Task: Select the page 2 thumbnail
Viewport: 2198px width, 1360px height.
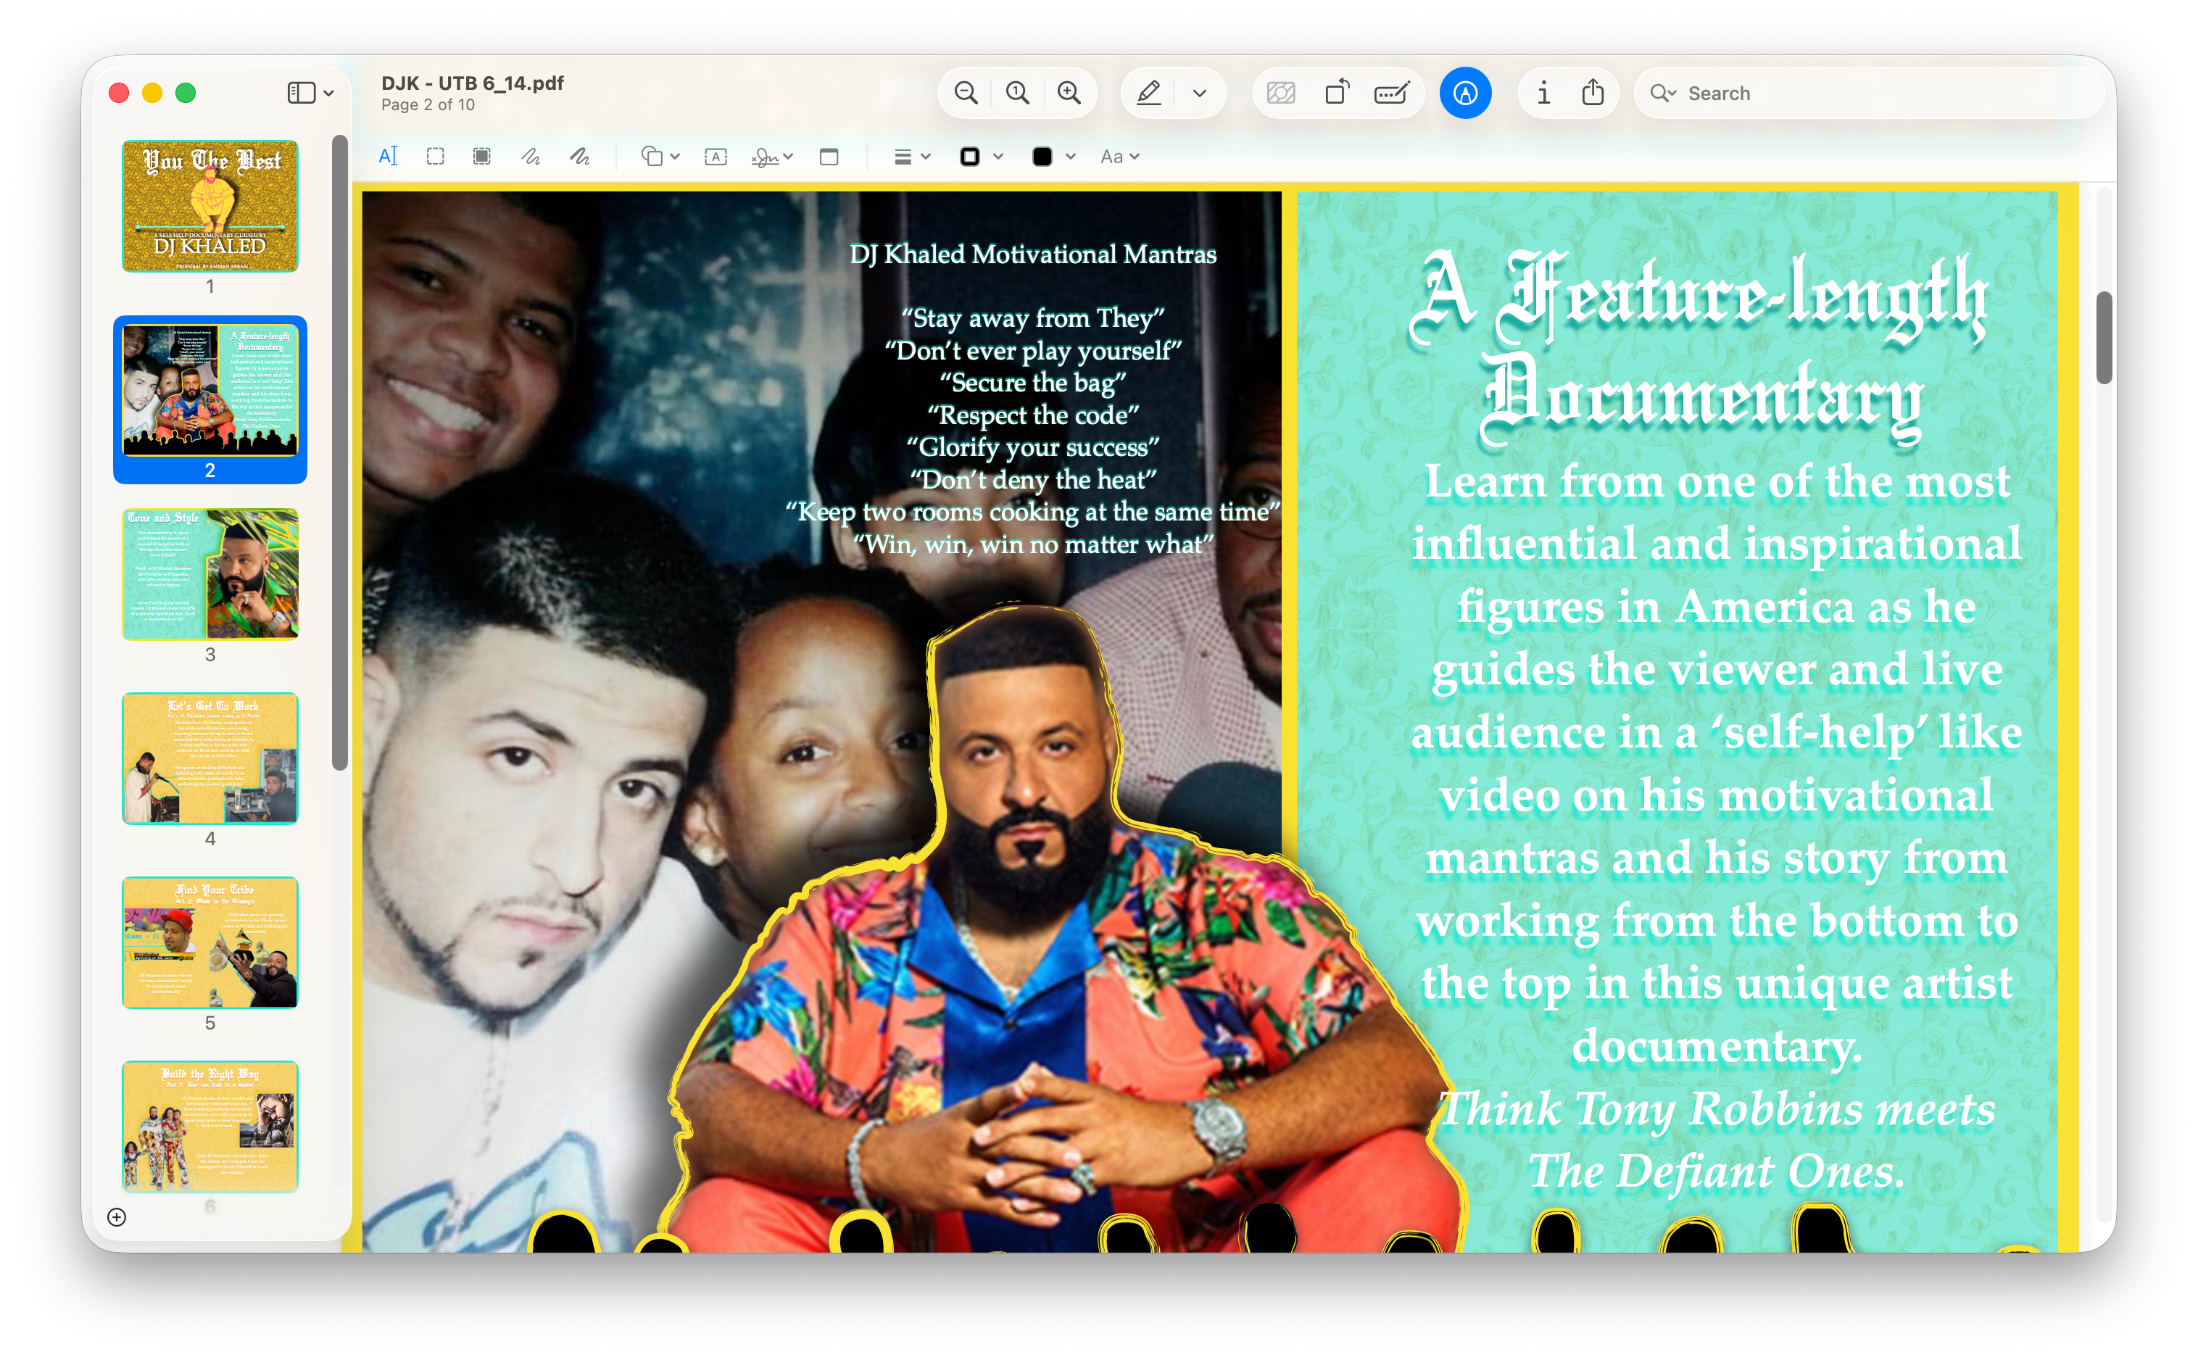Action: [210, 390]
